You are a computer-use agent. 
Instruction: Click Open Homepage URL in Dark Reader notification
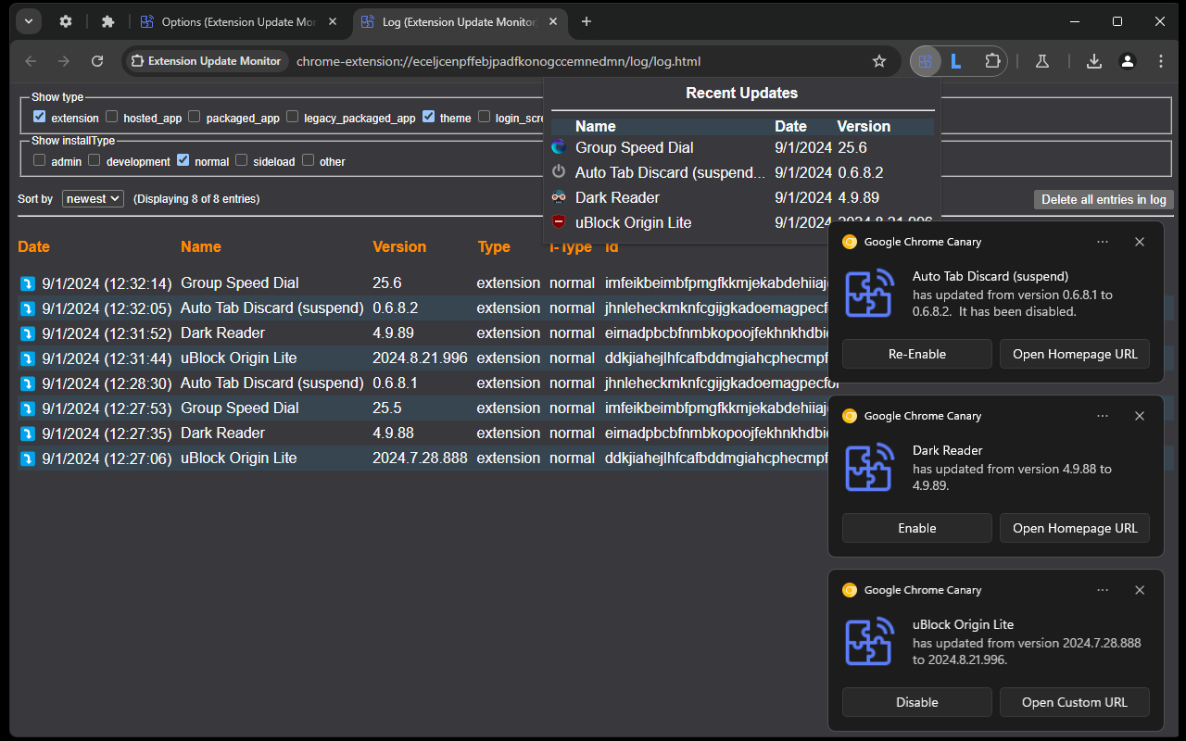point(1075,528)
